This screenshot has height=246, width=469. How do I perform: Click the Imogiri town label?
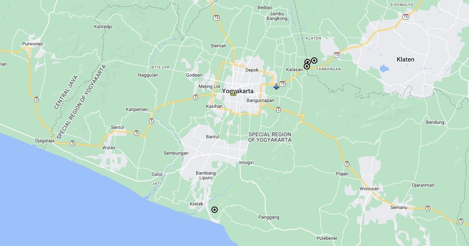247,162
